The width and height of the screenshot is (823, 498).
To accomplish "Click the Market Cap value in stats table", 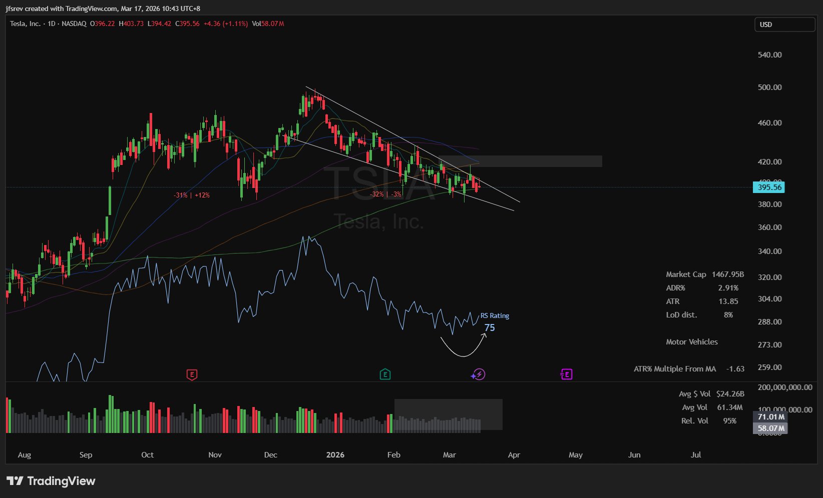I will [727, 274].
